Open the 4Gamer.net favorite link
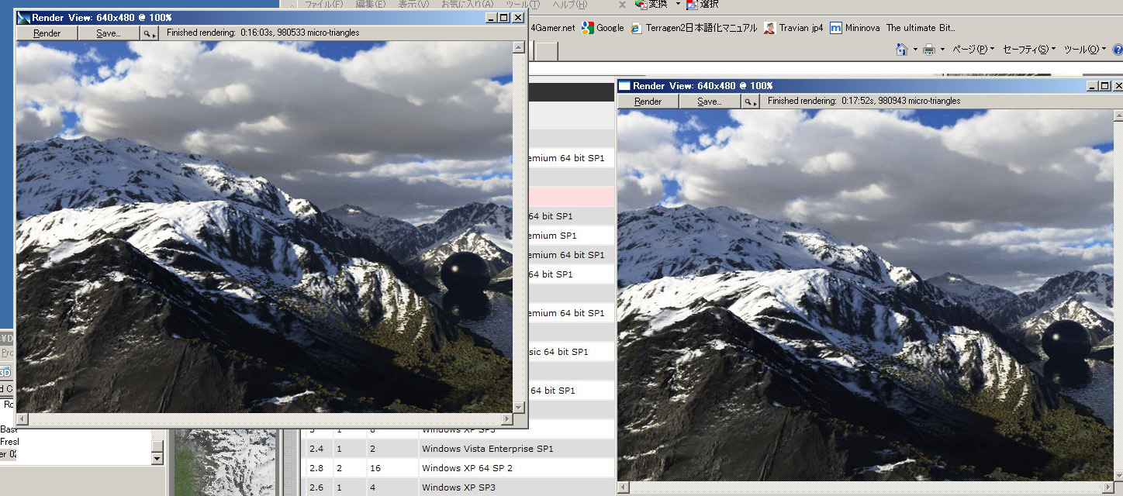1123x496 pixels. click(553, 28)
